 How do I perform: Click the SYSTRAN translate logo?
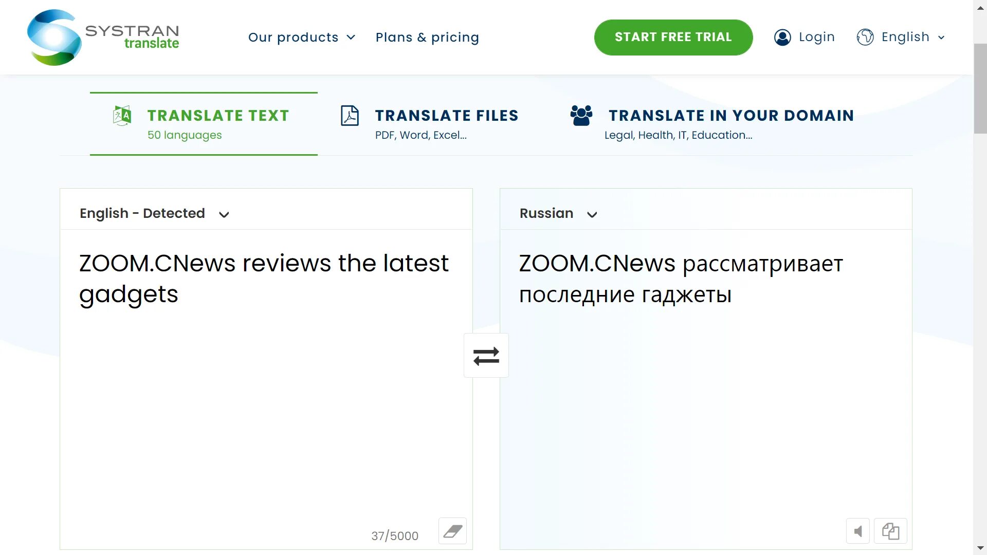pos(103,38)
